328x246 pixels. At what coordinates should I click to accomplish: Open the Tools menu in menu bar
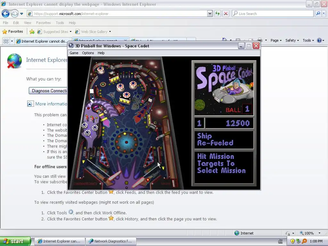coord(60,23)
